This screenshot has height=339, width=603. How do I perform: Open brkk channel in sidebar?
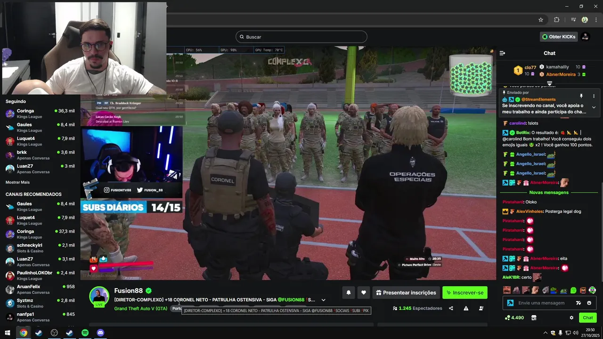coord(40,155)
